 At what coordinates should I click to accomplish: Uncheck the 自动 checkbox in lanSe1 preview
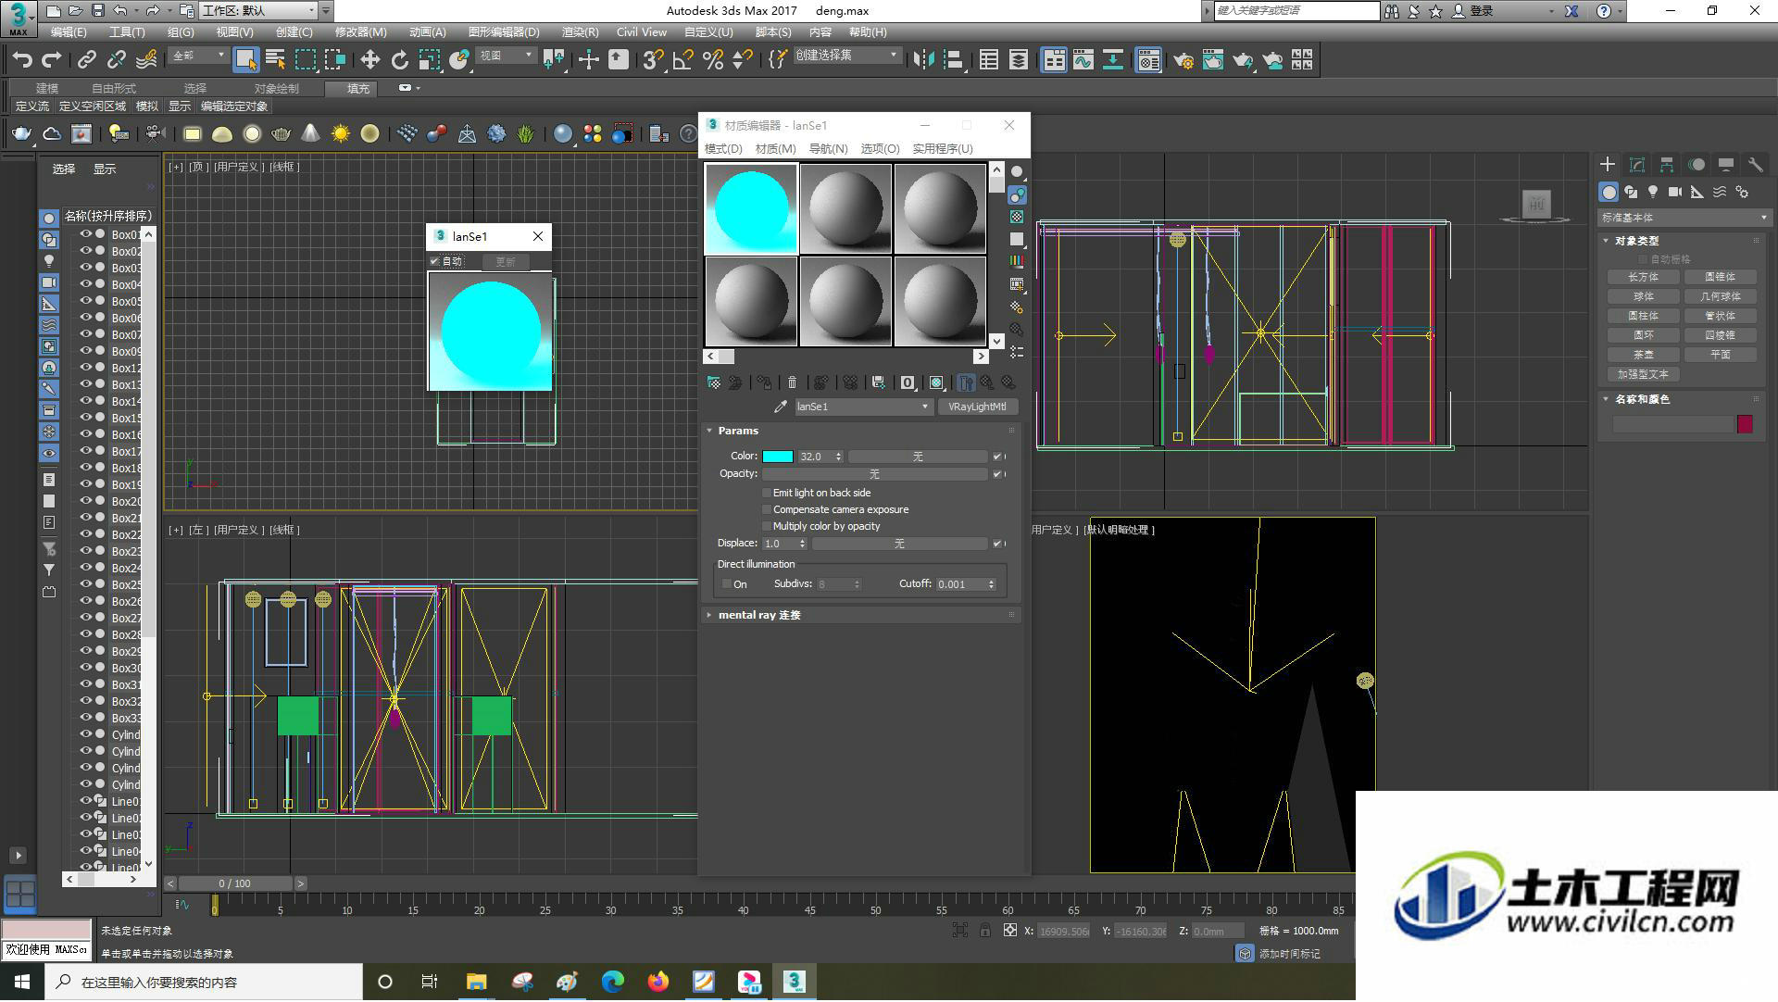(434, 262)
